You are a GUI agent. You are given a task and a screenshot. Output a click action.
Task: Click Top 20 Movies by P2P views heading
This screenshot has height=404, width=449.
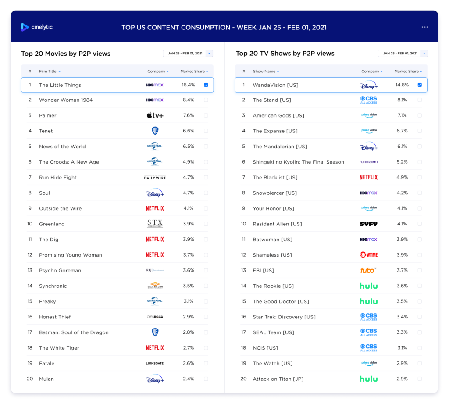(x=66, y=54)
